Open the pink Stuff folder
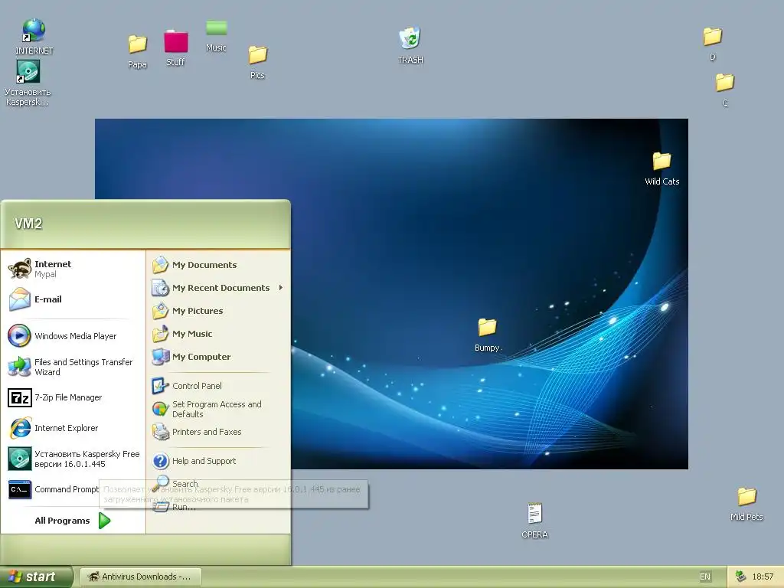 (x=176, y=48)
